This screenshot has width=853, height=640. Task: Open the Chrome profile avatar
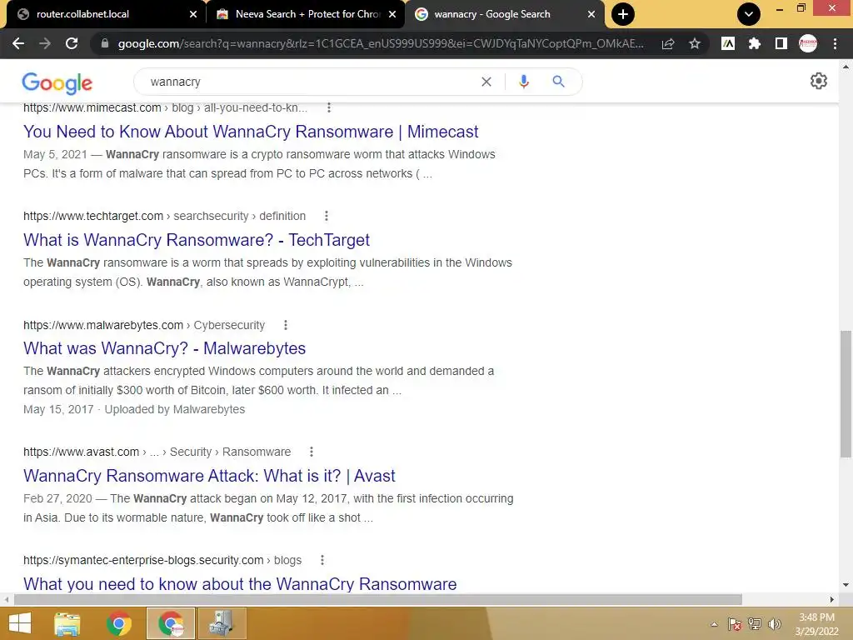click(x=808, y=43)
